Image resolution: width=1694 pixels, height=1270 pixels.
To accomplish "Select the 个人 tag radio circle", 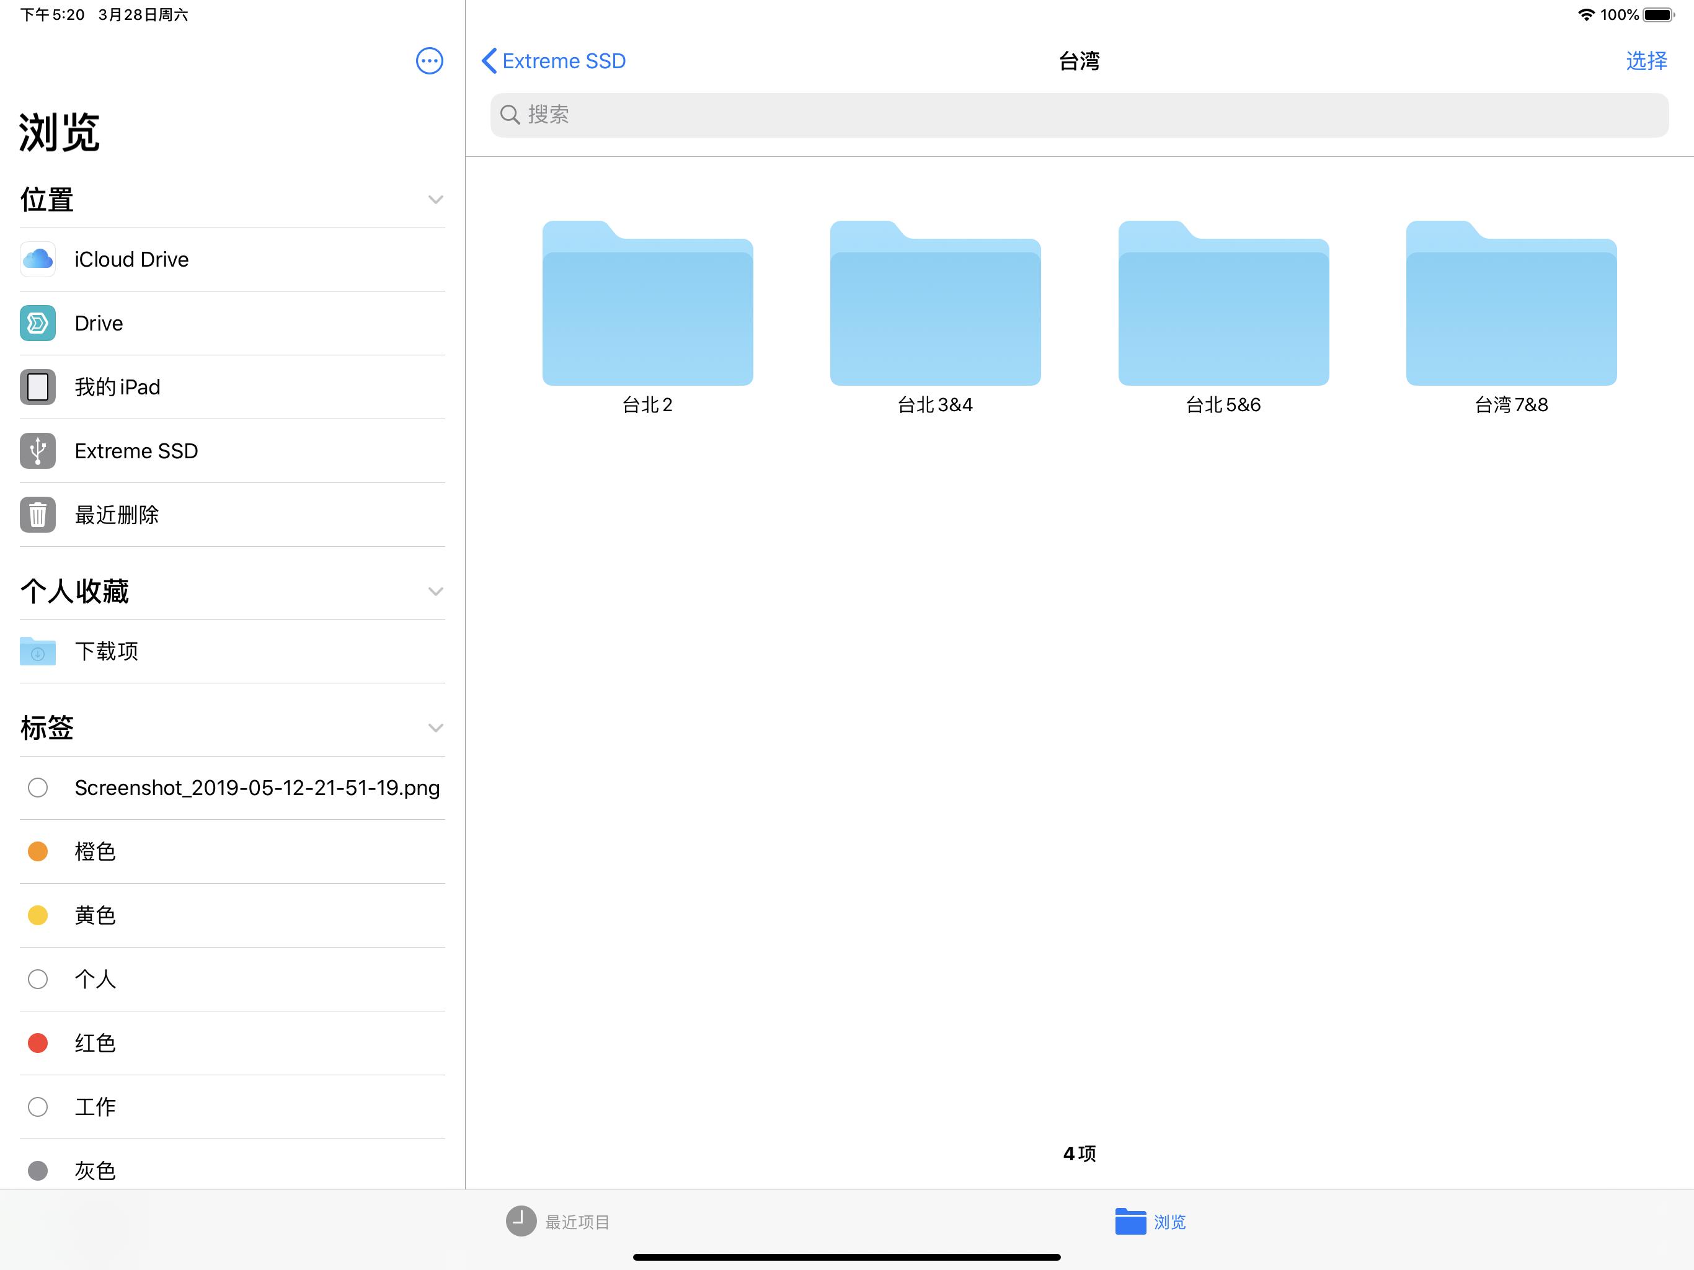I will (x=38, y=979).
